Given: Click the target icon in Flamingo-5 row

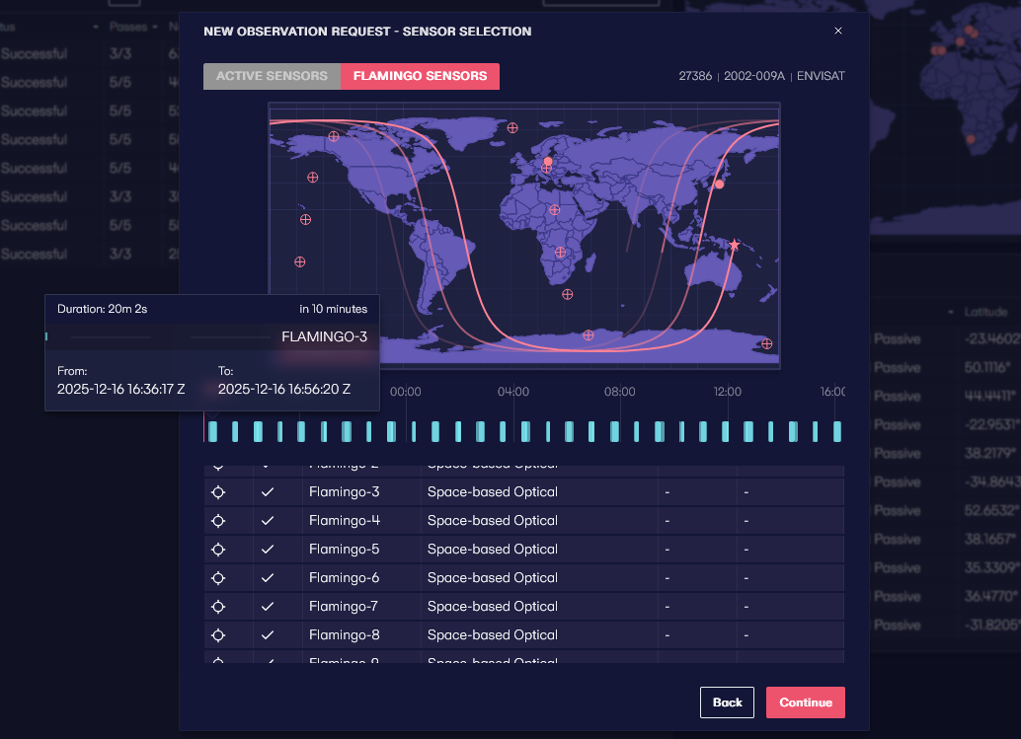Looking at the screenshot, I should click(218, 550).
